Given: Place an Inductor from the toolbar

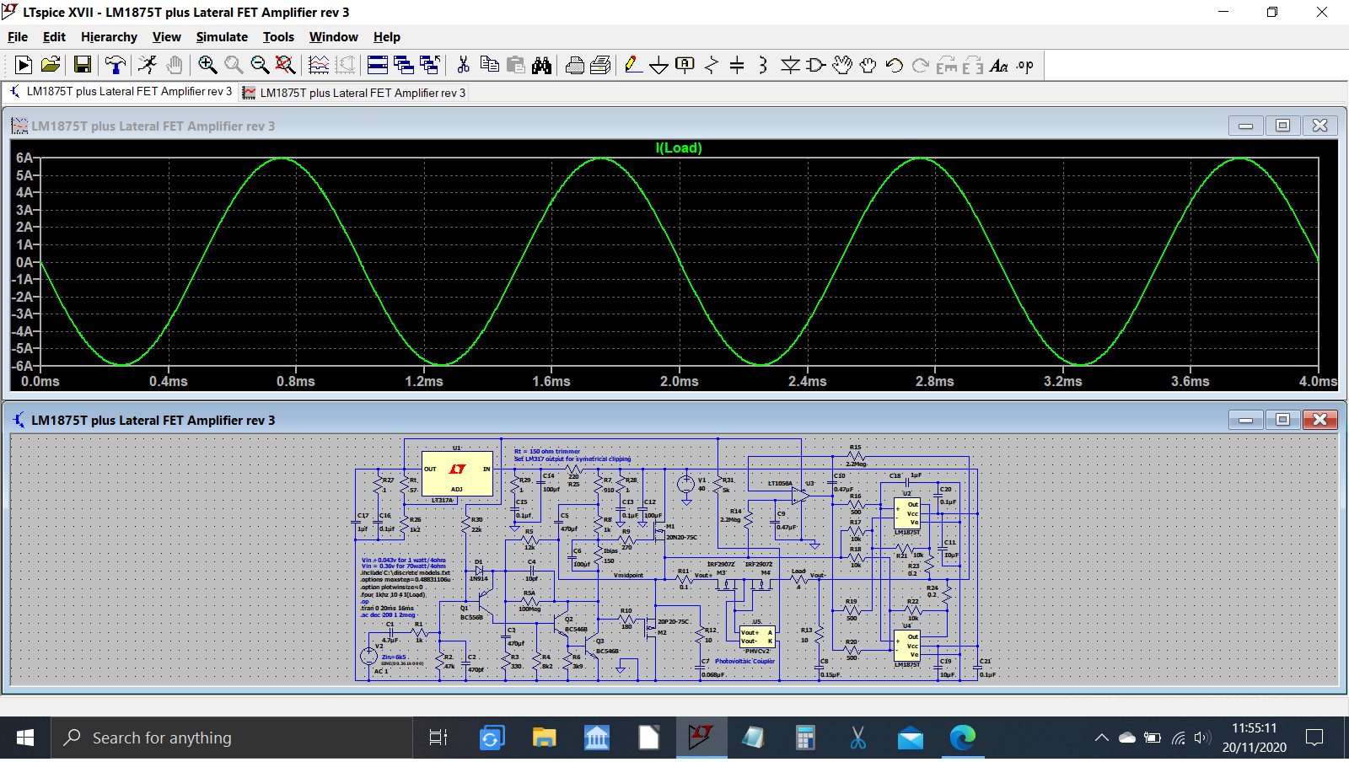Looking at the screenshot, I should 763,65.
